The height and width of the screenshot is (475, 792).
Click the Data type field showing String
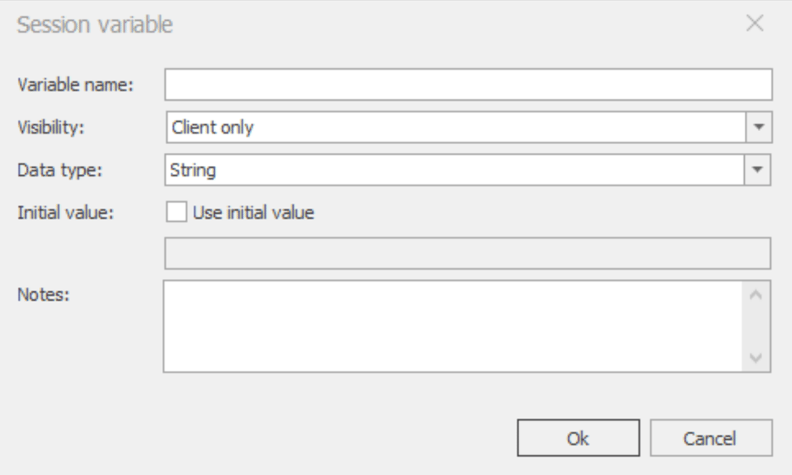[454, 169]
